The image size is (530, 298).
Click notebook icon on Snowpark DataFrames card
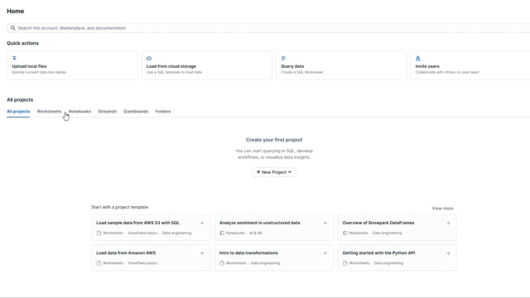[344, 233]
